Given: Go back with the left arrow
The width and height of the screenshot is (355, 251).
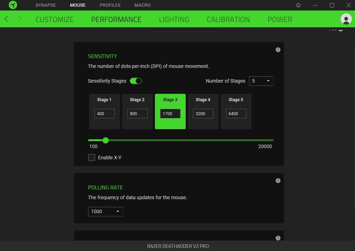Looking at the screenshot, I should tap(6, 19).
